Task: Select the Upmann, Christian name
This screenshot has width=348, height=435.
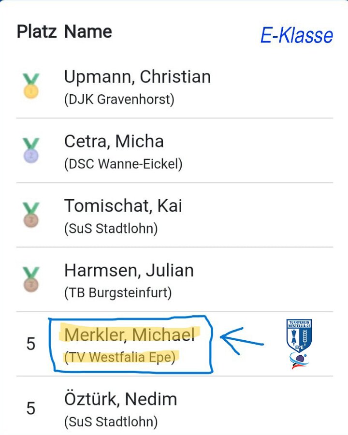Action: tap(137, 76)
